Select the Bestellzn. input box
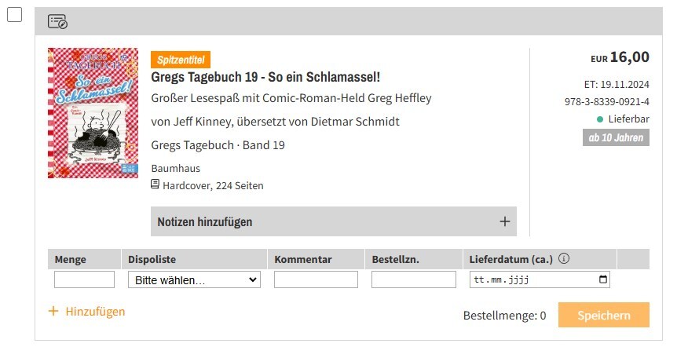The height and width of the screenshot is (347, 677). pyautogui.click(x=414, y=279)
